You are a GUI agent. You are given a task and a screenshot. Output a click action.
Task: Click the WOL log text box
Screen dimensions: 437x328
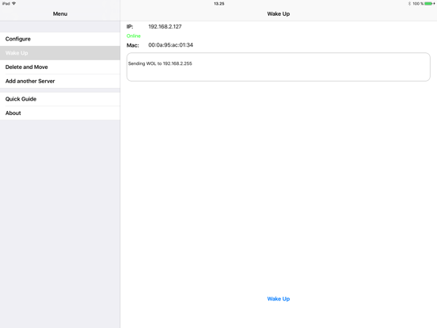coord(279,67)
